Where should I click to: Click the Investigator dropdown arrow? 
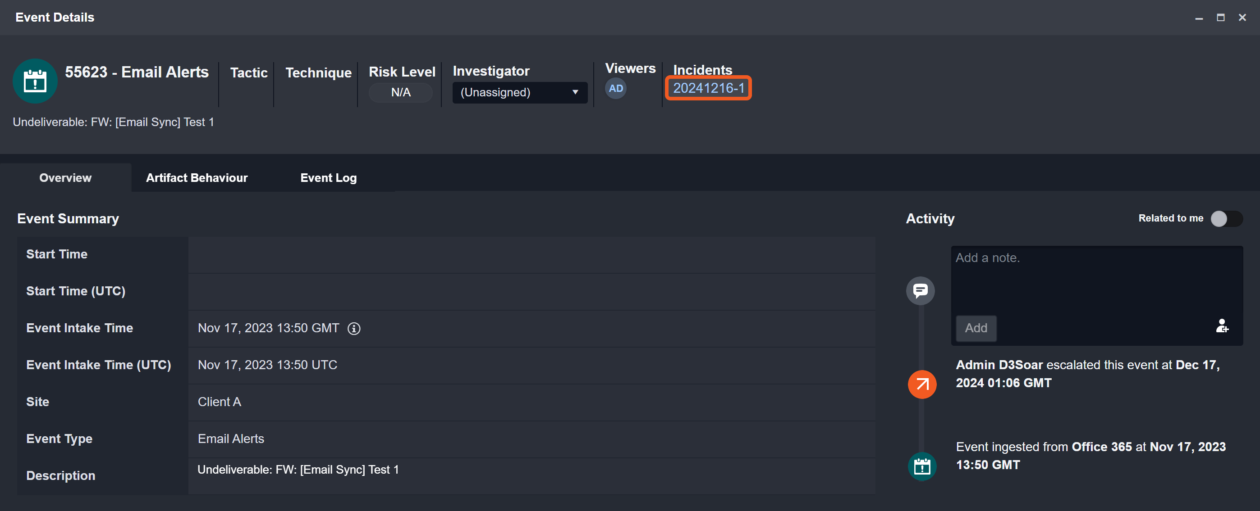pos(575,92)
